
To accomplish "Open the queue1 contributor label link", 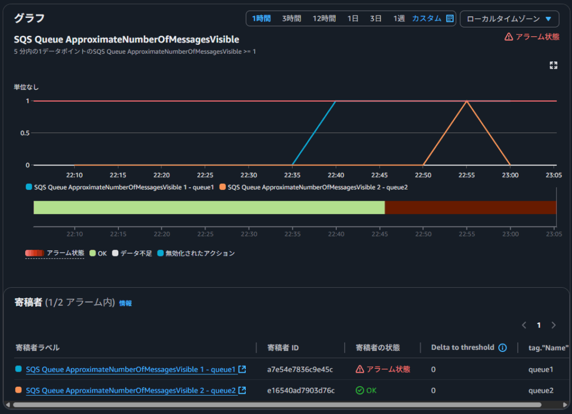I will tap(130, 369).
